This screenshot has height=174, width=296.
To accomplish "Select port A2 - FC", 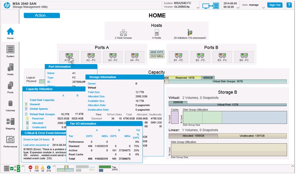I will pos(91,57).
